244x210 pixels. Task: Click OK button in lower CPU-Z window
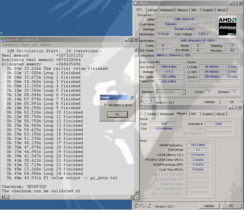231,206
